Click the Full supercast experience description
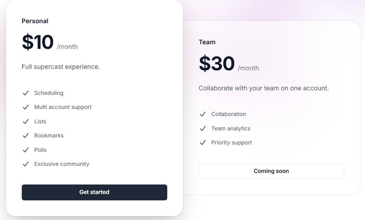The width and height of the screenshot is (365, 220). pyautogui.click(x=61, y=67)
